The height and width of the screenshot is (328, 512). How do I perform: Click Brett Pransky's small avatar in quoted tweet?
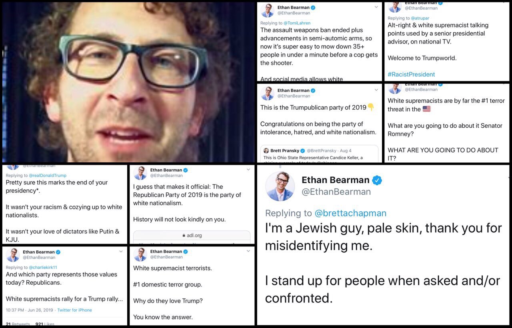(x=266, y=151)
